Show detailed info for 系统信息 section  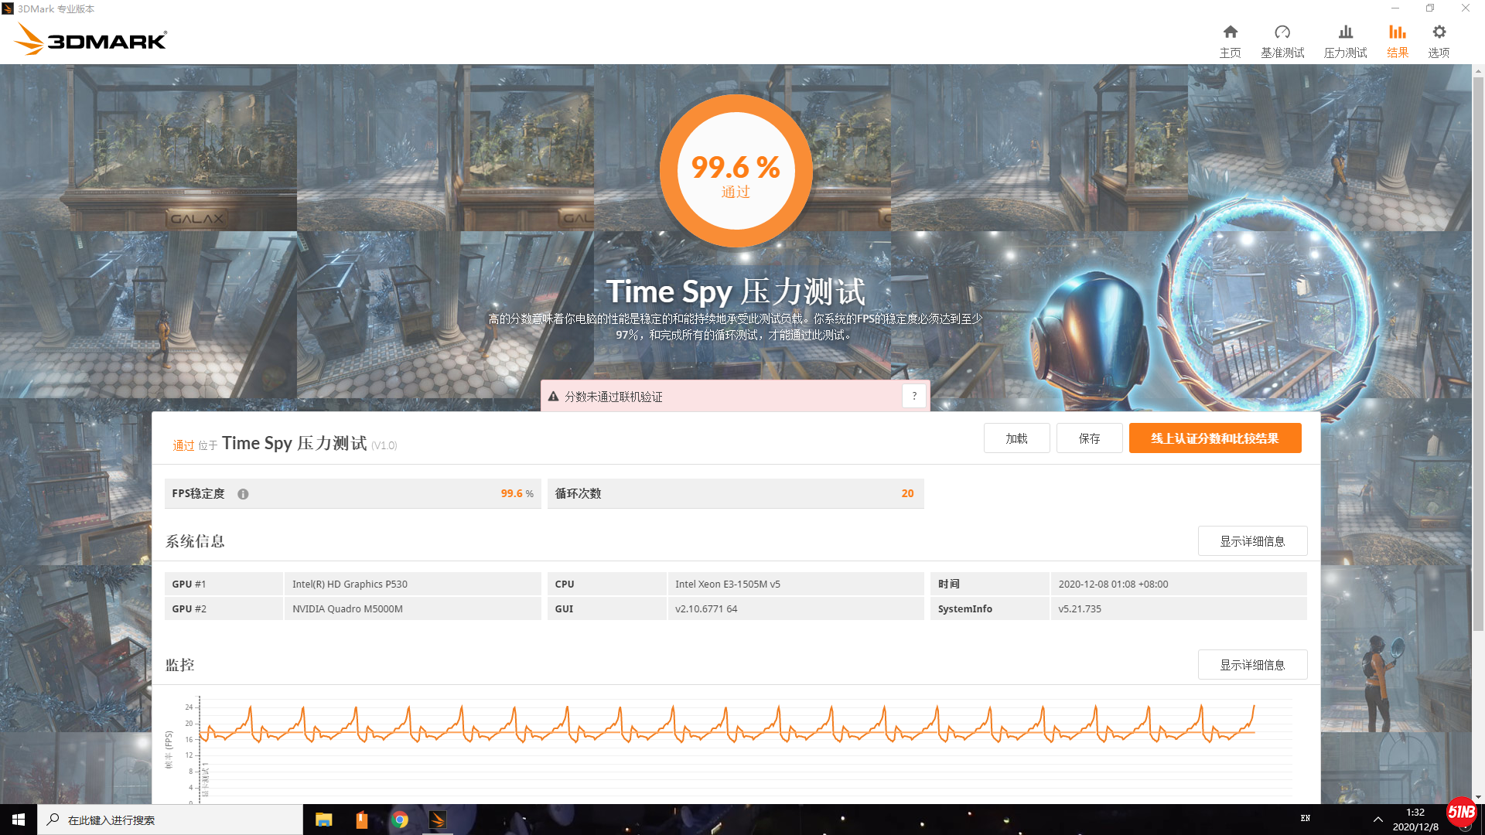tap(1252, 541)
